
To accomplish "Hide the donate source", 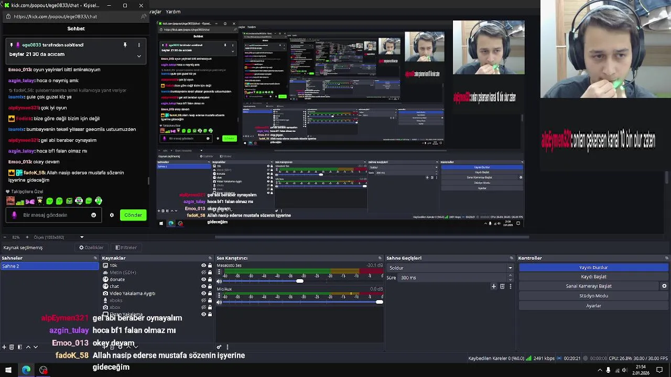I will [x=204, y=280].
